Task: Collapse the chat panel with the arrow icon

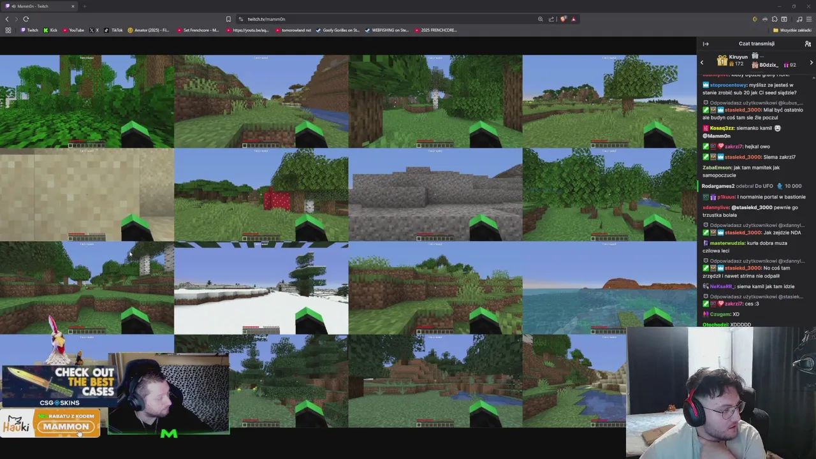Action: [x=706, y=44]
